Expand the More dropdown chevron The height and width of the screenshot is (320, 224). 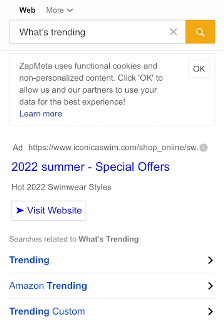click(70, 10)
